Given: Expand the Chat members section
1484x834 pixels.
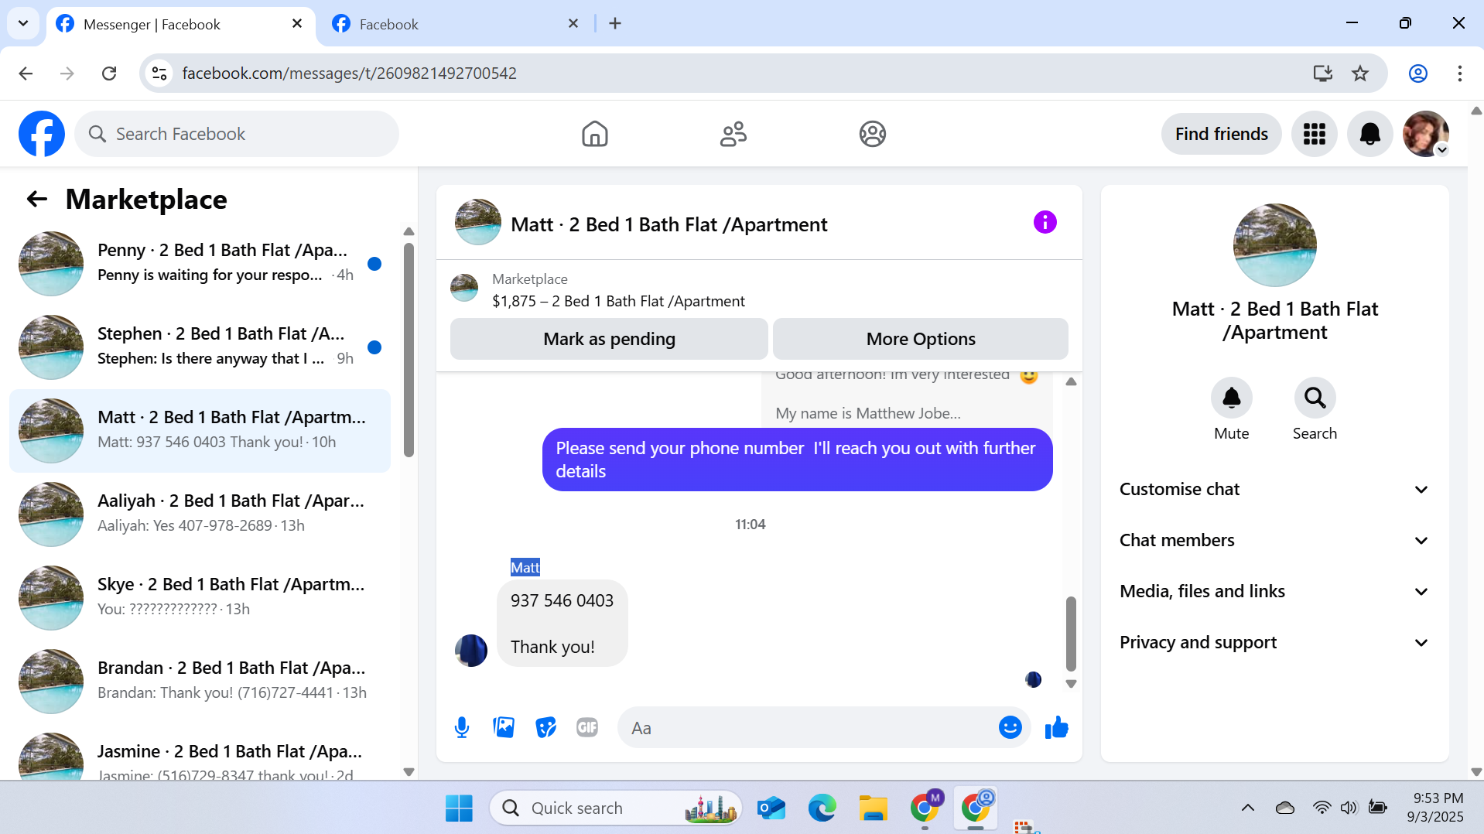Looking at the screenshot, I should tap(1274, 541).
